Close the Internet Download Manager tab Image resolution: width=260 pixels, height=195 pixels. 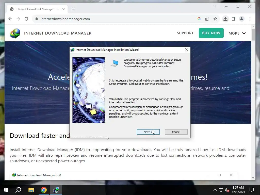pos(63,9)
